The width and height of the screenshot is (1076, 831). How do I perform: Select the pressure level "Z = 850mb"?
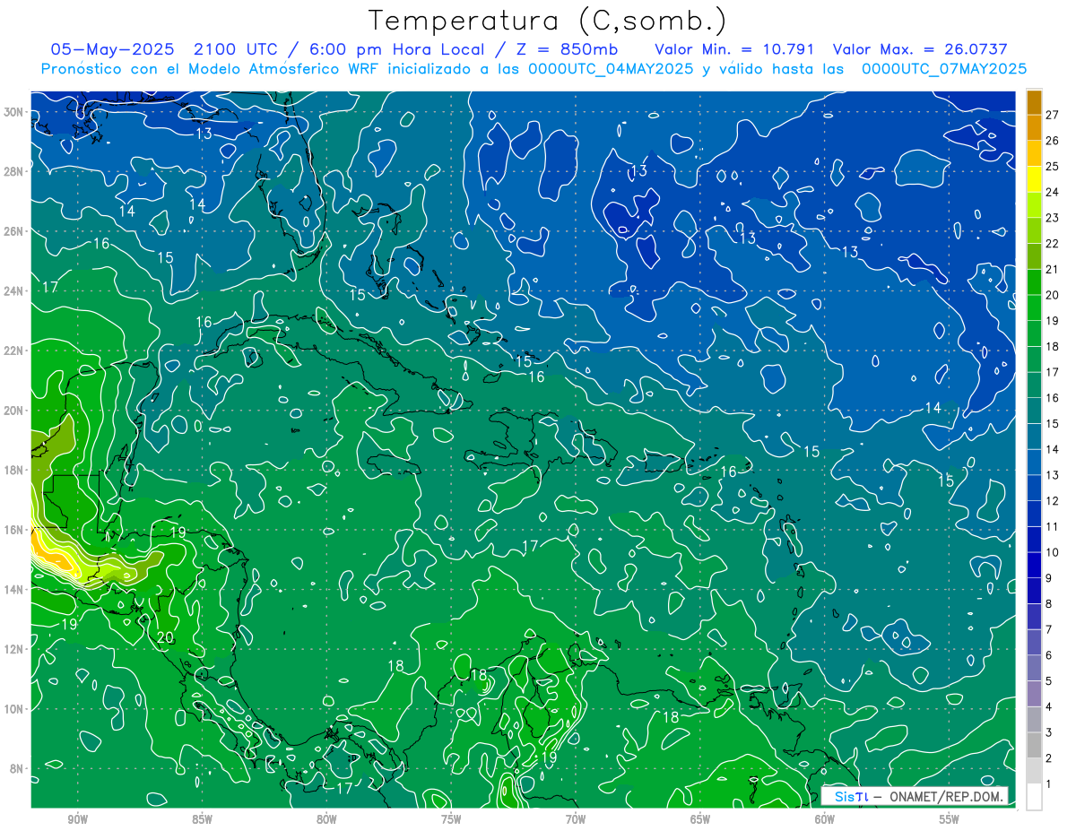coord(568,49)
